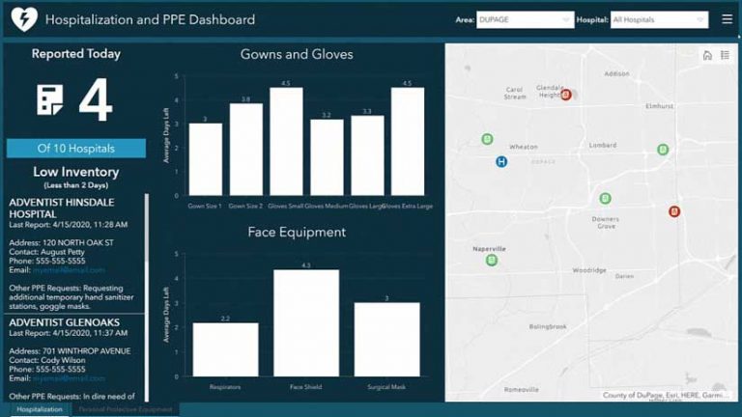This screenshot has height=417, width=742.
Task: Click the heart logo icon in the header
Action: [24, 19]
